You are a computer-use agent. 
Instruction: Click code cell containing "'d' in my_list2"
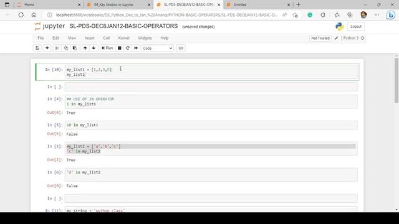[211, 175]
